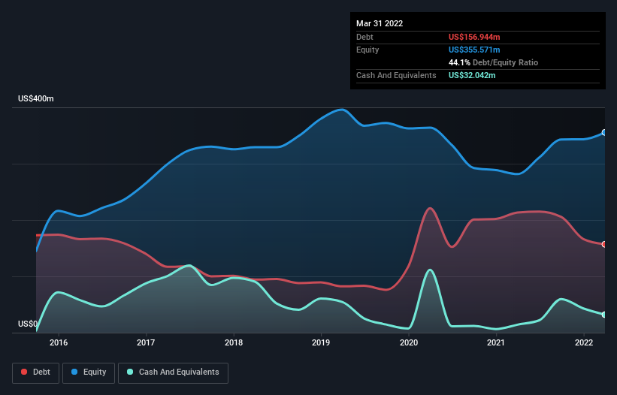Click the US$156.944m debt value
Viewport: 617px width, 395px height.
[x=474, y=37]
